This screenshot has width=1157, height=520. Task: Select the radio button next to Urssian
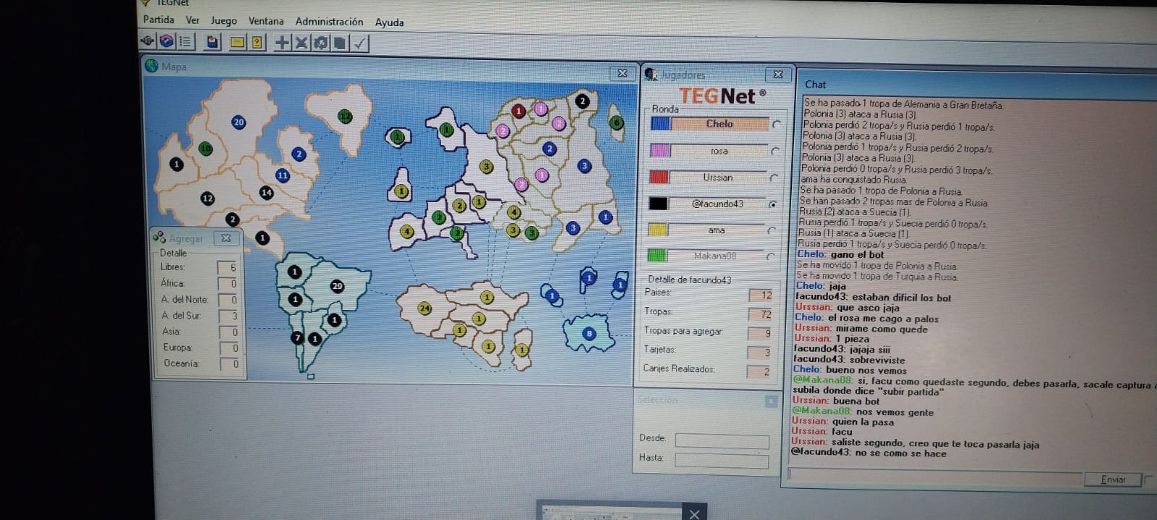774,178
